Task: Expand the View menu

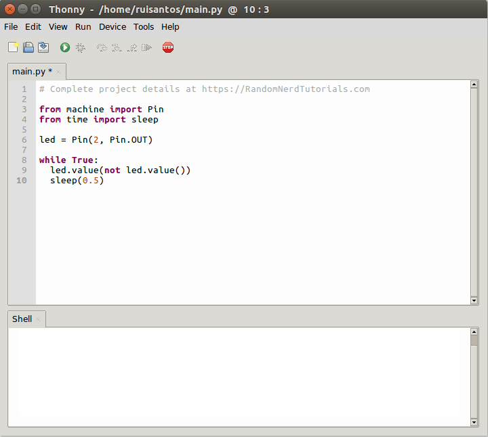Action: tap(58, 27)
